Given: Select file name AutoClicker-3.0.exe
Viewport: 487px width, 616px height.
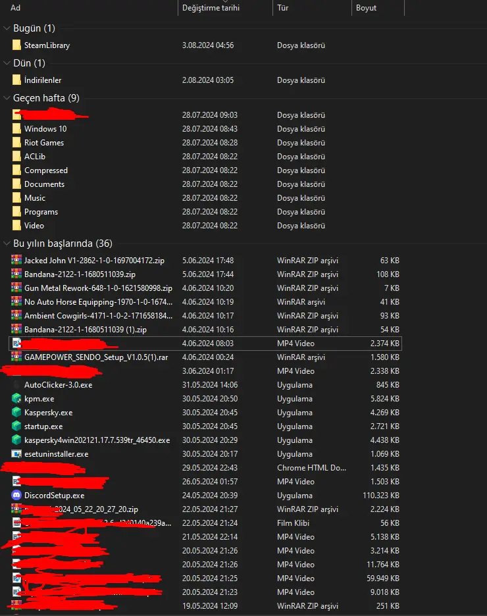Looking at the screenshot, I should coord(58,385).
